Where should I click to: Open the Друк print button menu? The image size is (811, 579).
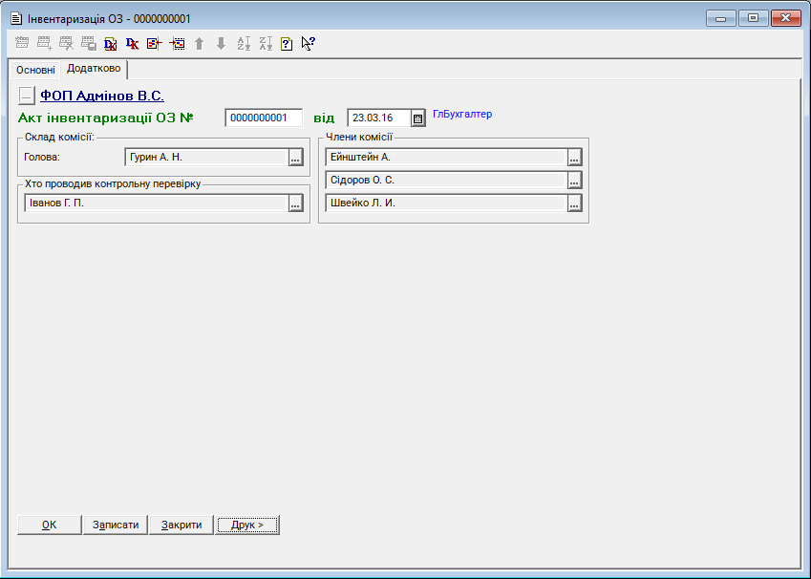tap(246, 525)
